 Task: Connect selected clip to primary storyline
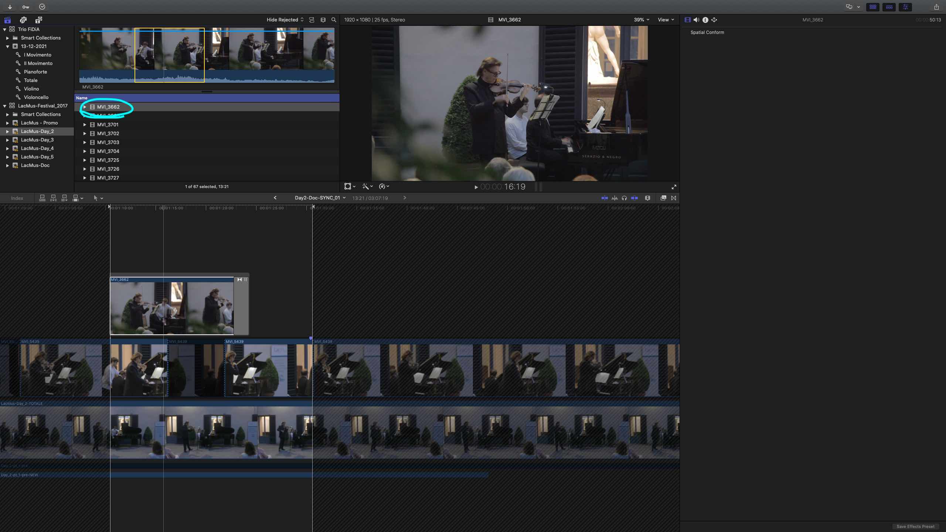[x=42, y=198]
